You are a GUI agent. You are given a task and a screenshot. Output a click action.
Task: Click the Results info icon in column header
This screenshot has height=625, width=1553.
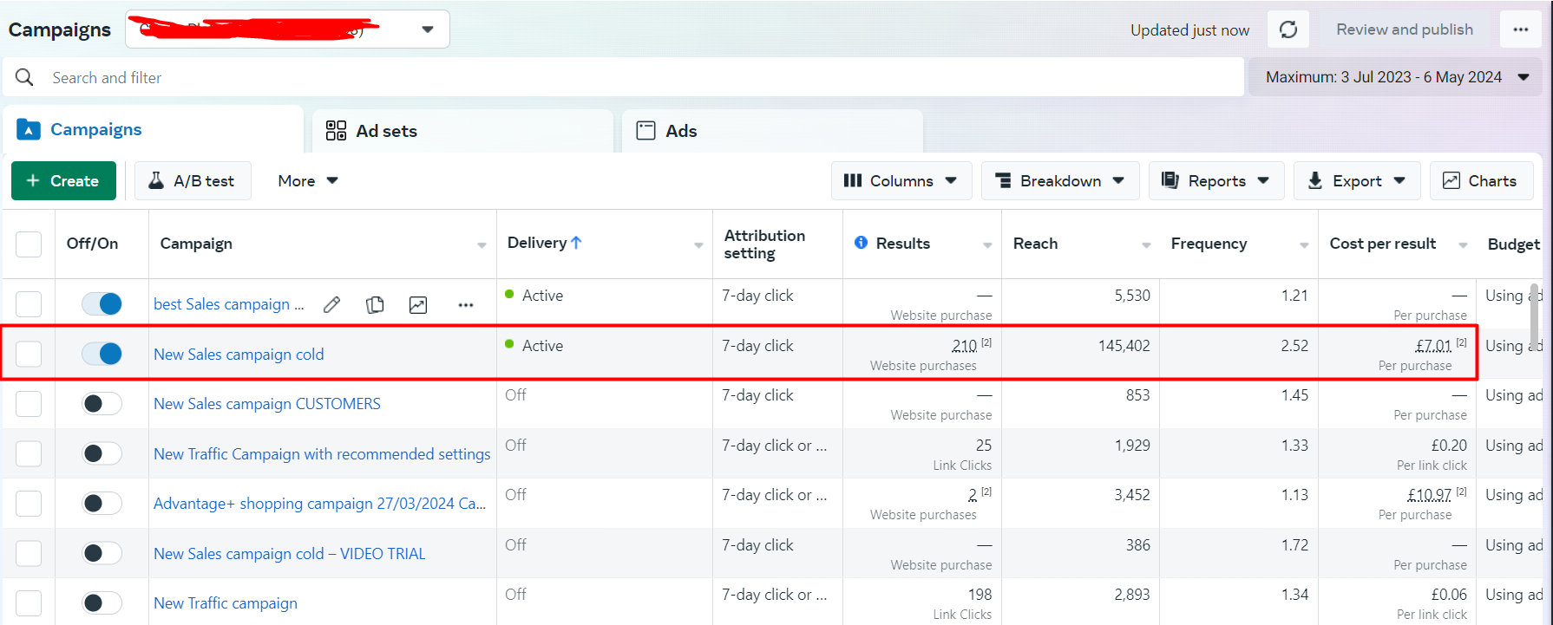[861, 243]
